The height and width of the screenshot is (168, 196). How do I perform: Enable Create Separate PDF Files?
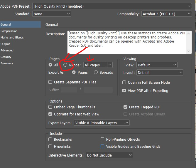[x=50, y=82]
